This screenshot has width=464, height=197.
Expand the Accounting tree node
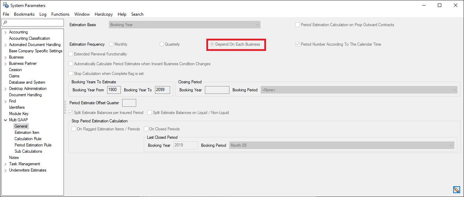pyautogui.click(x=5, y=32)
